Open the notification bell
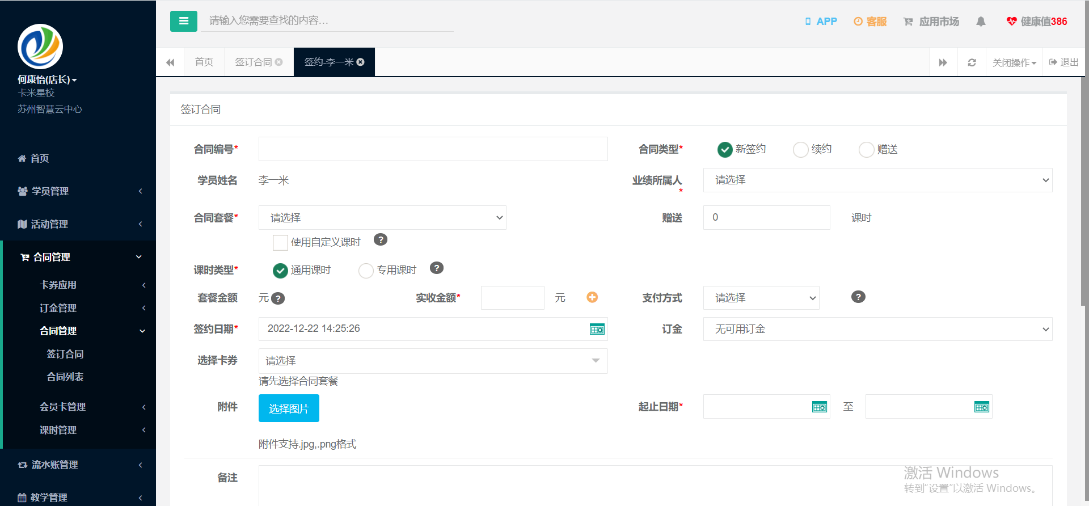The height and width of the screenshot is (506, 1089). 981,22
